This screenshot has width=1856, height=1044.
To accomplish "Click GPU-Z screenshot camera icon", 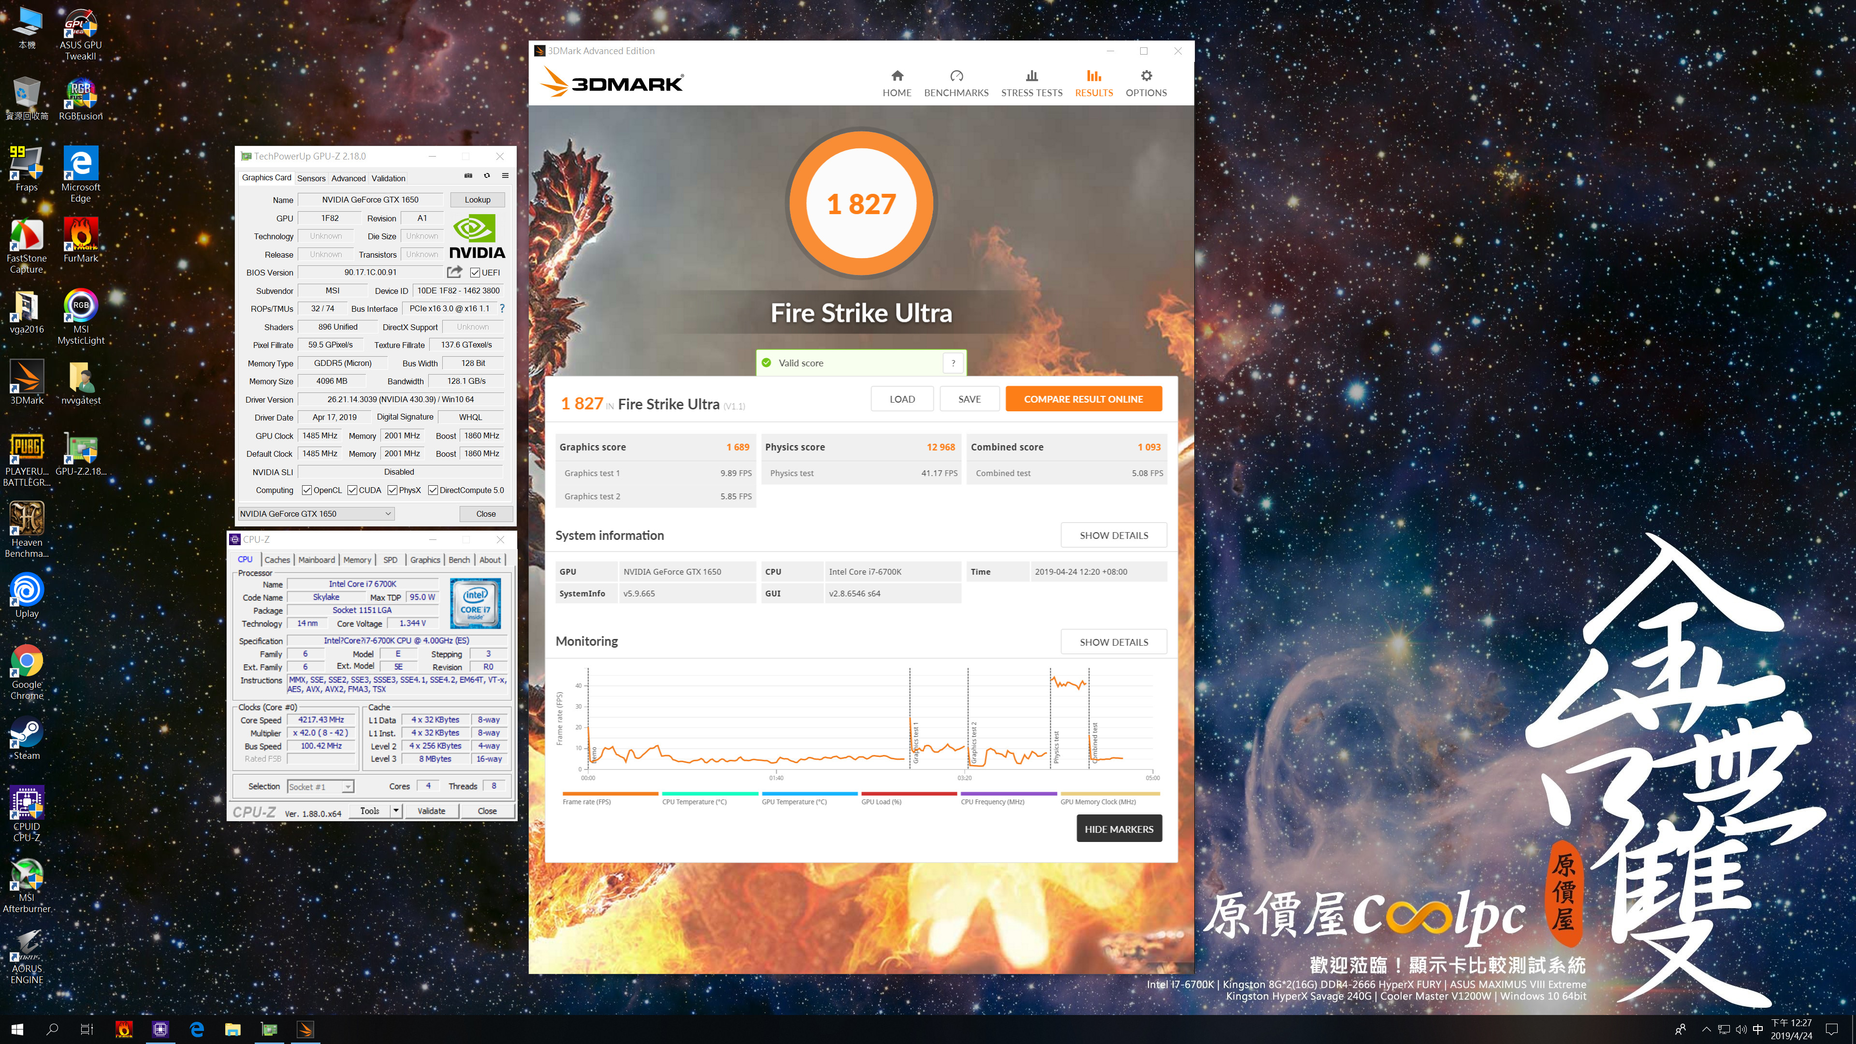I will (x=468, y=176).
